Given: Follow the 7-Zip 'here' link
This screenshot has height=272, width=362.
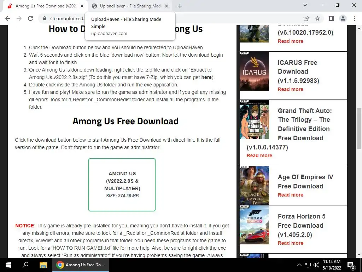Looking at the screenshot, I should [206, 77].
